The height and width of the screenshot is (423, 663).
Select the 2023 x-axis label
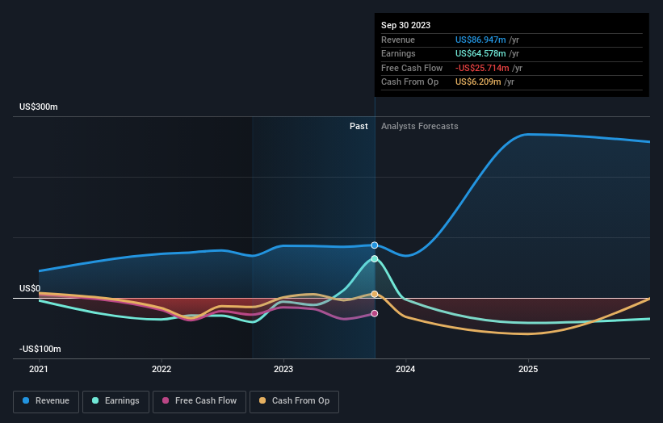[283, 370]
